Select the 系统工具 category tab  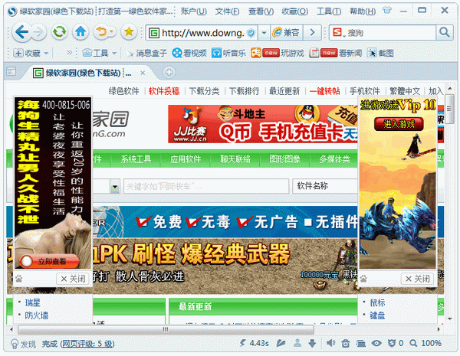(x=136, y=159)
